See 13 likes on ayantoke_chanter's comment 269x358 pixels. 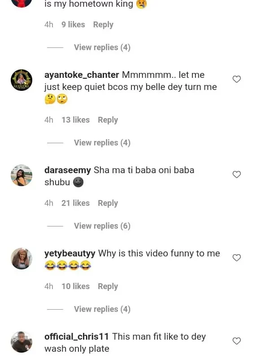(75, 120)
